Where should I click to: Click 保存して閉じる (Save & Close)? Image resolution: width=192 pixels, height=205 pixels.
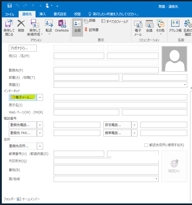pyautogui.click(x=9, y=28)
